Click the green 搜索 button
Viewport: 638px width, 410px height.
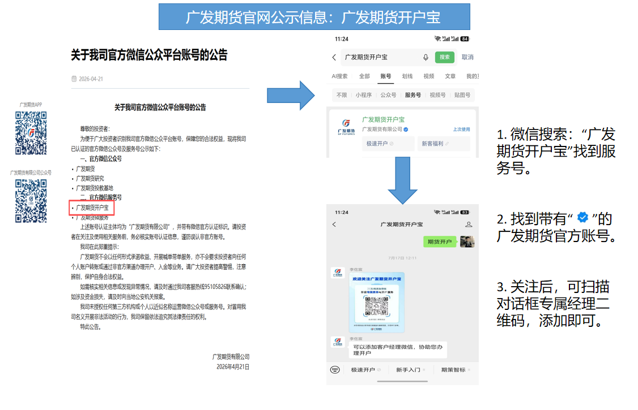tap(444, 57)
